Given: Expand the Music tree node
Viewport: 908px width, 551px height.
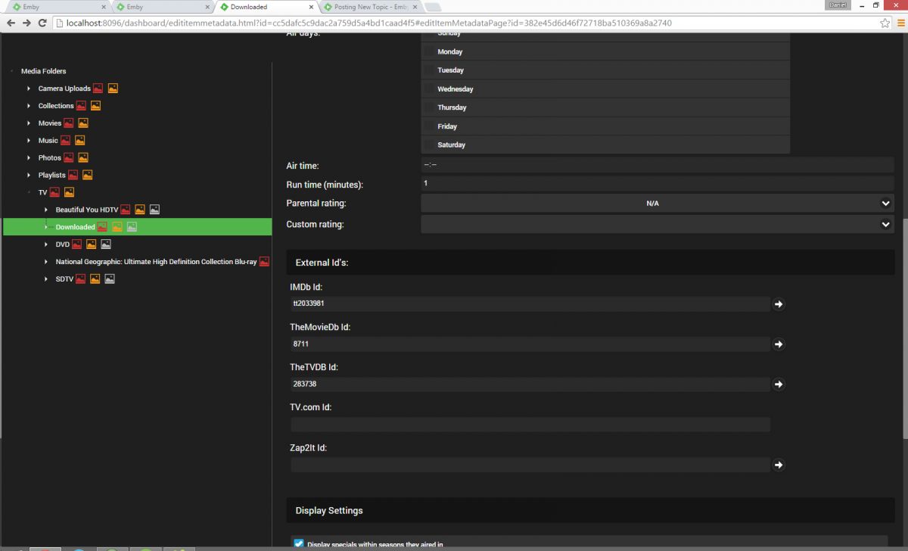Looking at the screenshot, I should coord(29,141).
